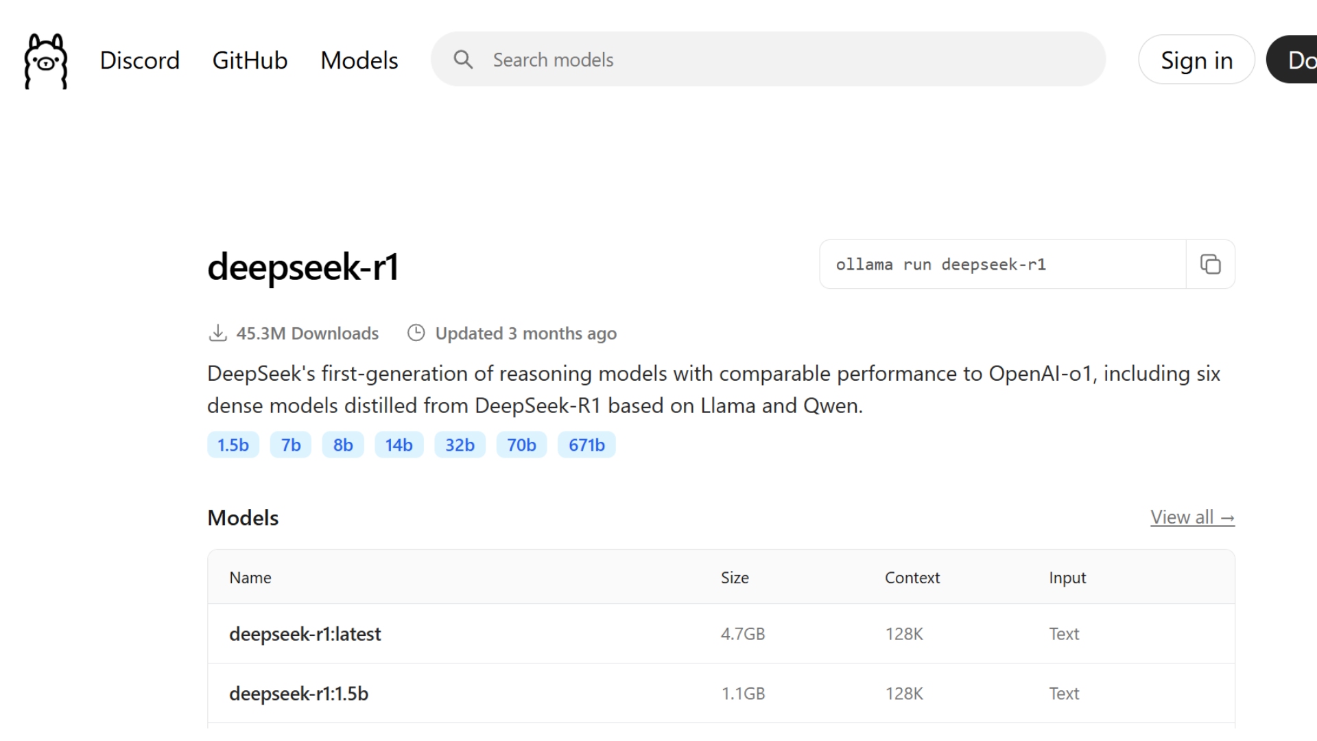Click the Ollama llama logo
This screenshot has width=1317, height=741.
pyautogui.click(x=46, y=61)
